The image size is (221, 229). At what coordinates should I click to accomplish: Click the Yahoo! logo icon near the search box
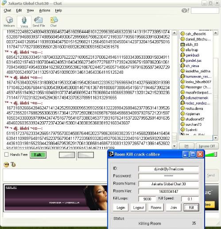[185, 11]
